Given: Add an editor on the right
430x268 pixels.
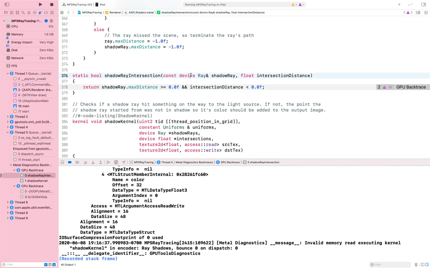Looking at the screenshot, I should 426,13.
